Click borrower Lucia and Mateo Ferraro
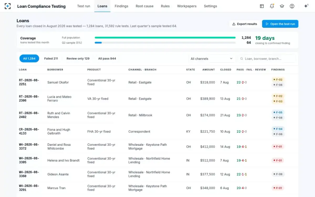The image size is (315, 197). tap(59, 99)
